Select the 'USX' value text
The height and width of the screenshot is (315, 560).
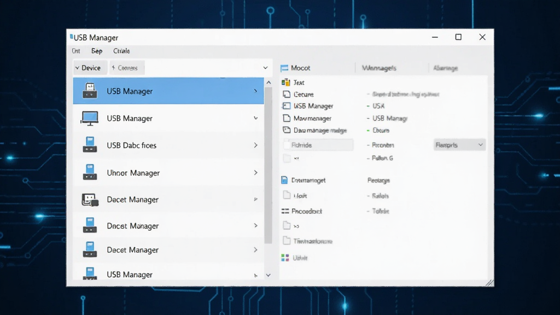(378, 106)
